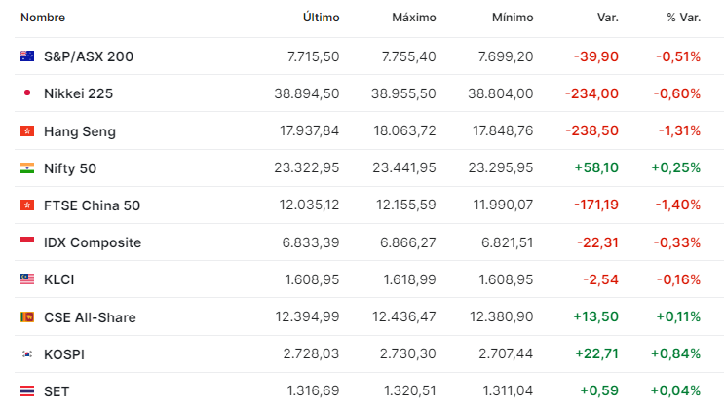Click the Japan flag icon beside Nikkei 225
This screenshot has width=724, height=409.
coord(27,93)
